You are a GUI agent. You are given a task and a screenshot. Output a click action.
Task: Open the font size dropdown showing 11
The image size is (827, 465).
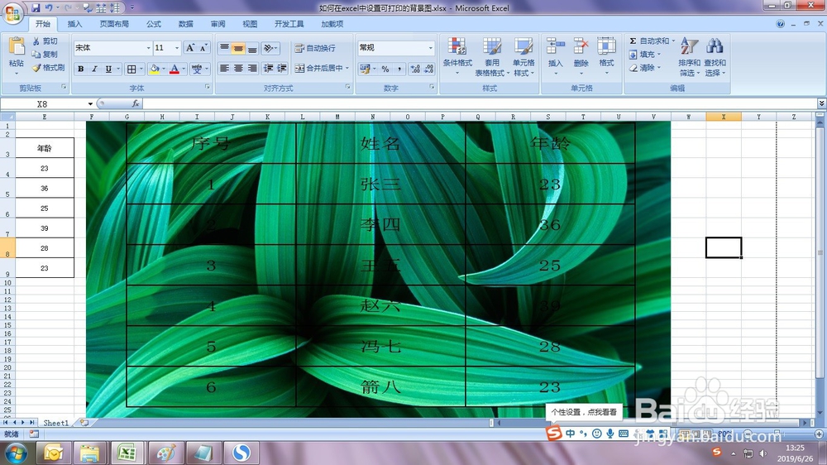pos(177,48)
